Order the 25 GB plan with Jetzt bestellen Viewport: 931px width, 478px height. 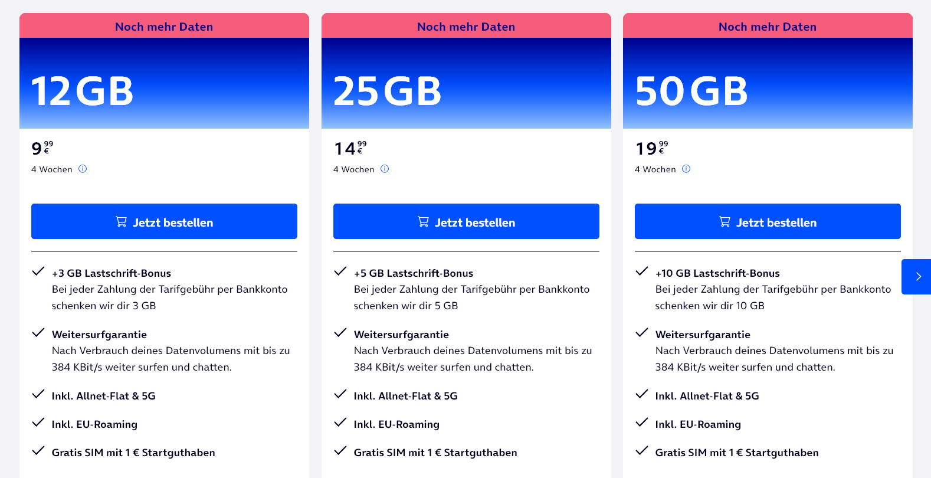466,221
